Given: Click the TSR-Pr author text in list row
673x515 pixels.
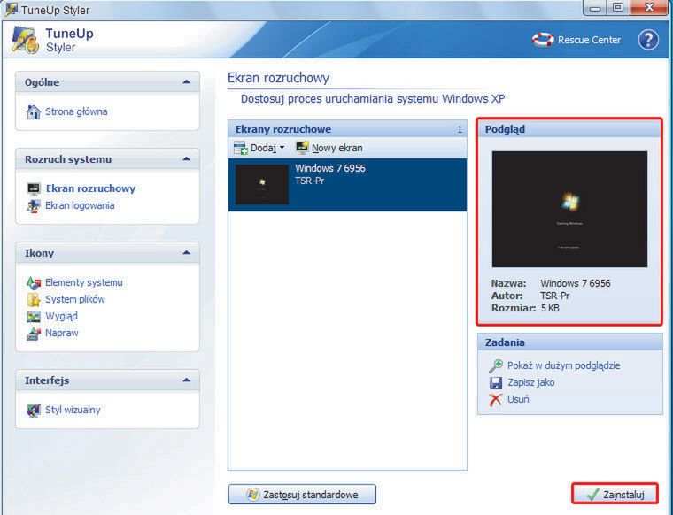Looking at the screenshot, I should pyautogui.click(x=309, y=181).
